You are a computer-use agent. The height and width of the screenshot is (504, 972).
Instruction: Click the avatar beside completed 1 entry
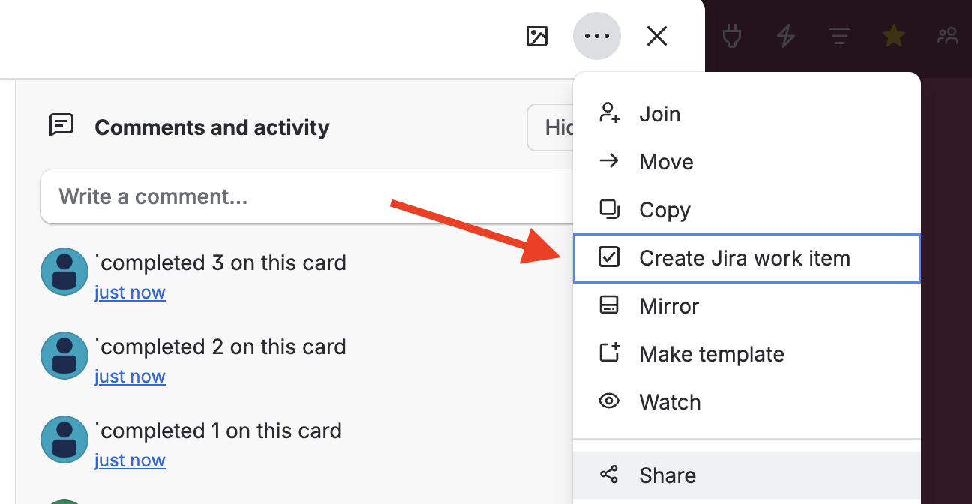[64, 439]
